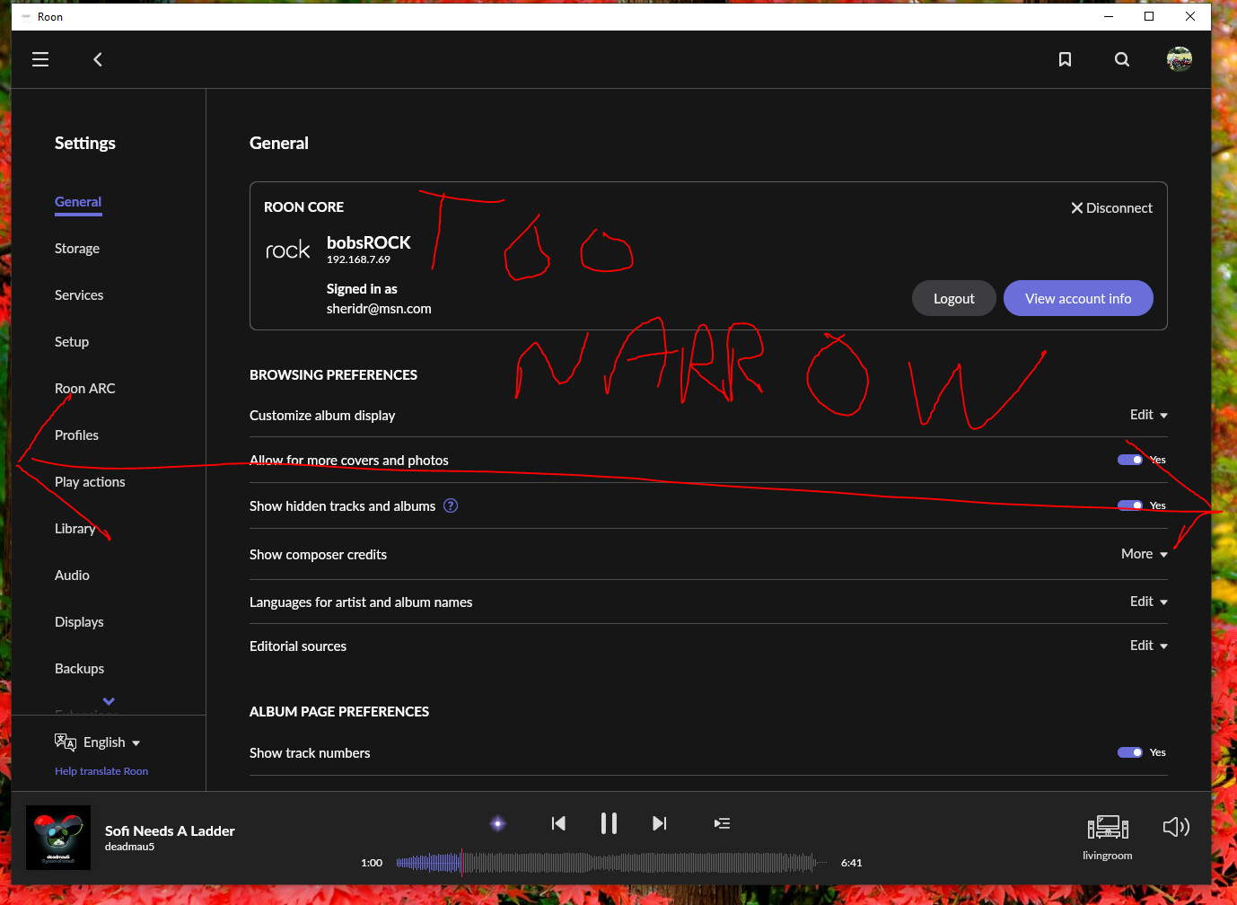The image size is (1237, 905).
Task: Open the deadmau5 artist link
Action: click(x=129, y=847)
